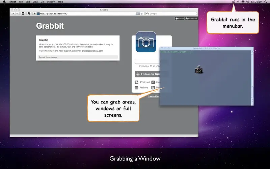Open the volume control in the menu bar

click(248, 2)
